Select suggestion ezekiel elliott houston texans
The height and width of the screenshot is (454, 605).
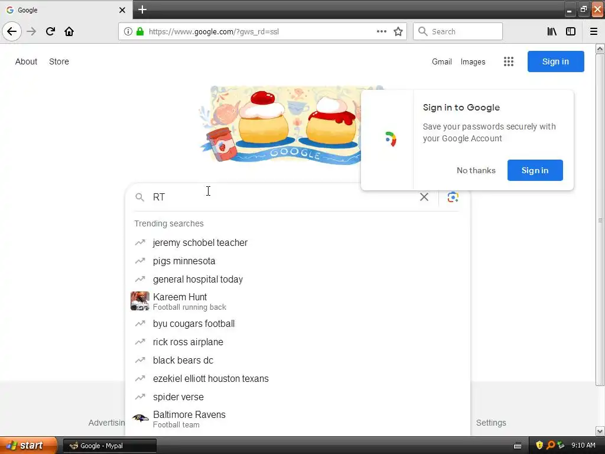298,378
